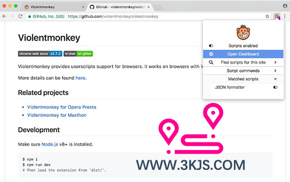This screenshot has height=182, width=290.
Task: Click the browser back arrow
Action: click(4, 16)
